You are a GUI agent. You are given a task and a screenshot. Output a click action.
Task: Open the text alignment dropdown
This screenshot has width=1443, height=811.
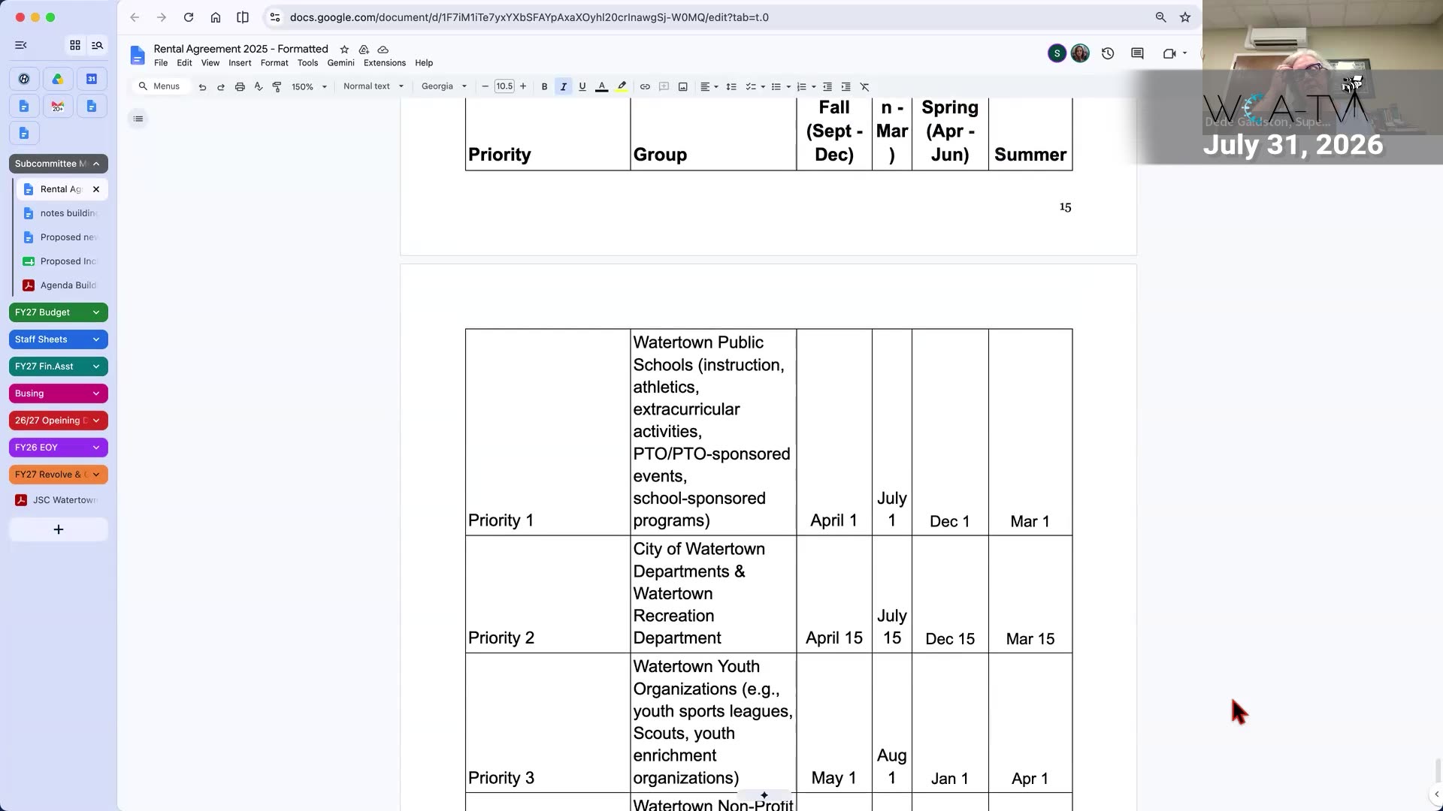click(709, 87)
